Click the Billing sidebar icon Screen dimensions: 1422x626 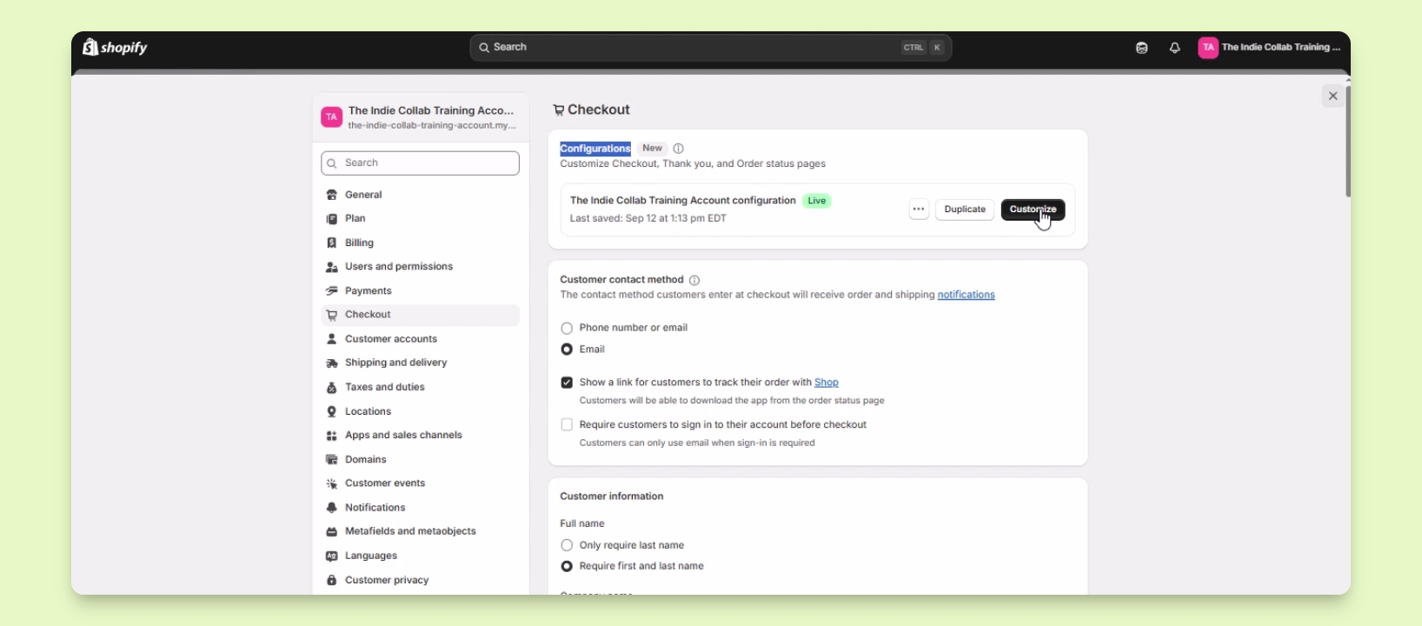[331, 243]
